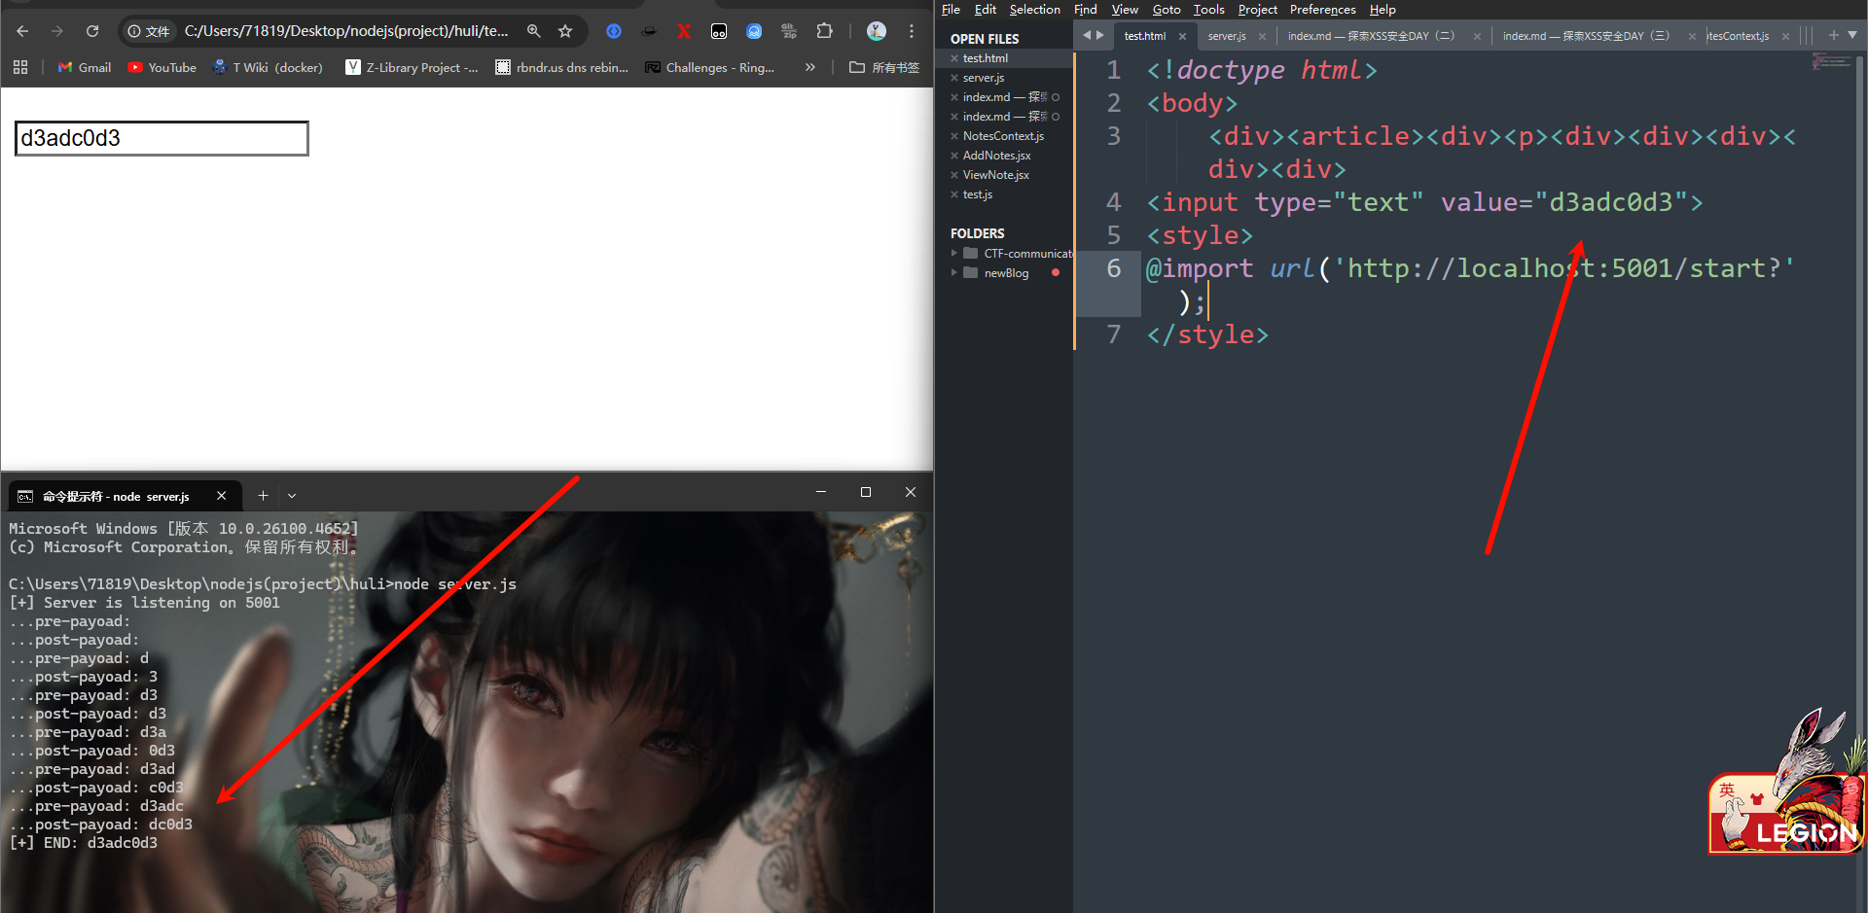Close test.html from Open Files list
Image resolution: width=1868 pixels, height=913 pixels.
click(x=954, y=58)
